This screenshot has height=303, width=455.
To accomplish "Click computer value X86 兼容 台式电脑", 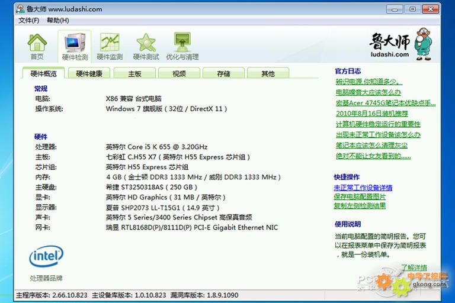I will 134,99.
